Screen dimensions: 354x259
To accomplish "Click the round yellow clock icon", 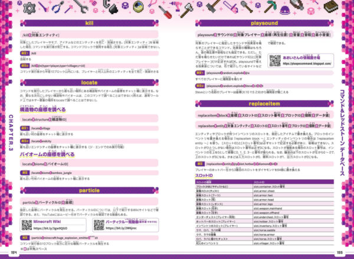I will (x=139, y=7).
